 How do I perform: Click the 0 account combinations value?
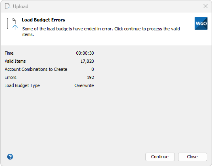coord(92,69)
